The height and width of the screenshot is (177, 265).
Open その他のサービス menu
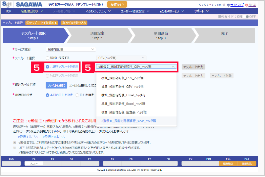[x=172, y=11]
